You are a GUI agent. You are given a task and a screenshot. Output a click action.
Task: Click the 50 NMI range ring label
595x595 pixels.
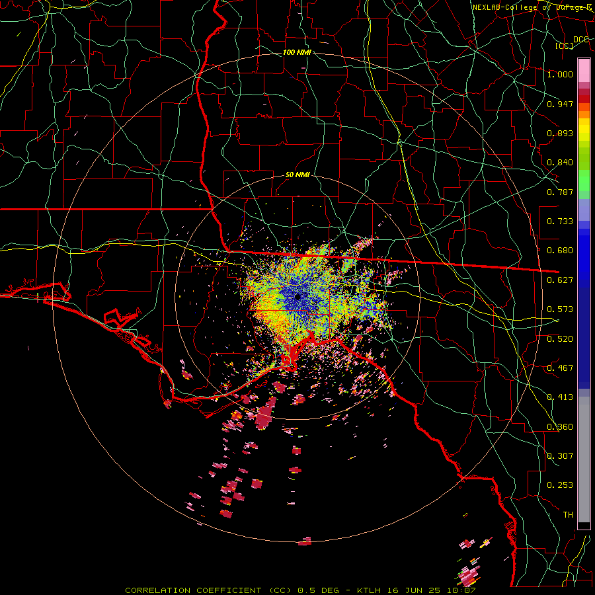[297, 175]
